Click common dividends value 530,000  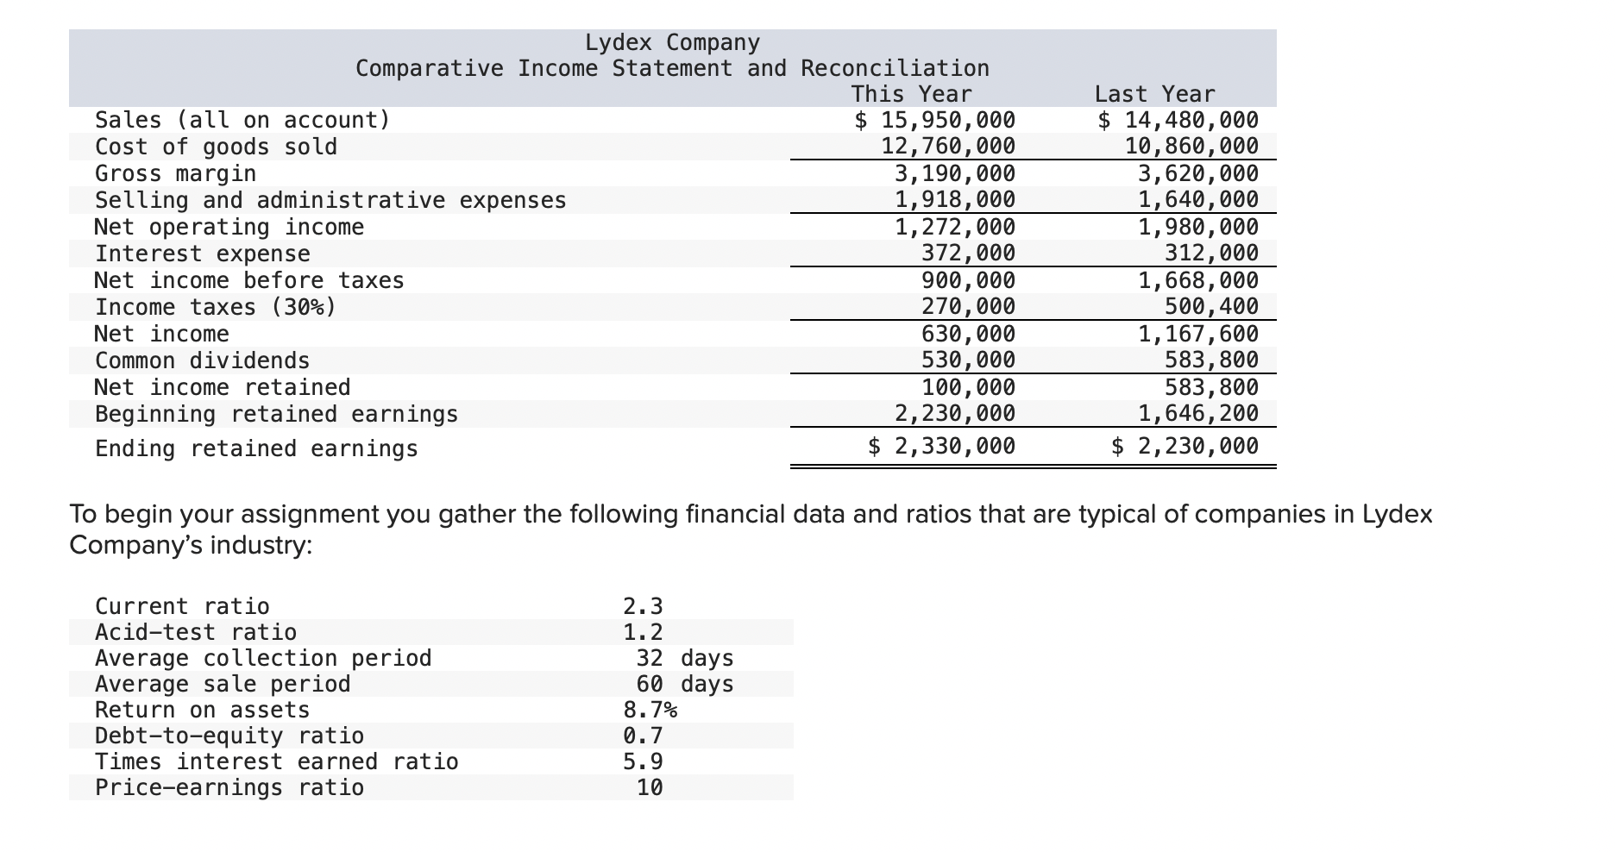click(x=969, y=360)
